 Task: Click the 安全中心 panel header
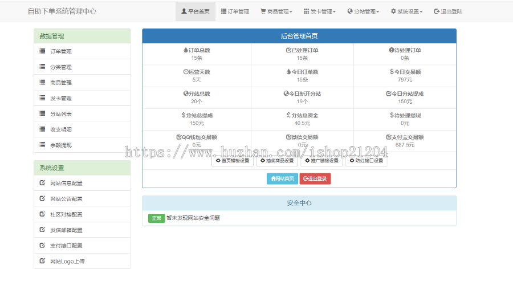point(299,203)
